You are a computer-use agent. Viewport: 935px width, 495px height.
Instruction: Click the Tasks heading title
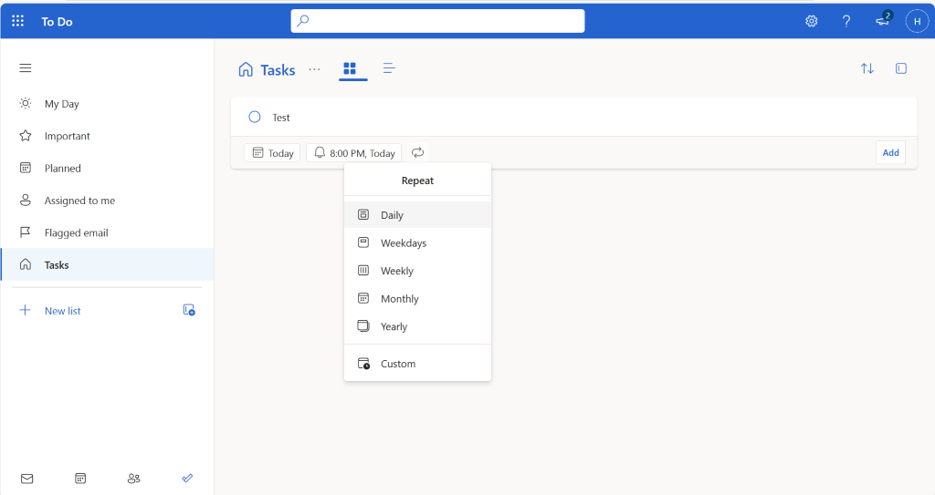[x=278, y=69]
